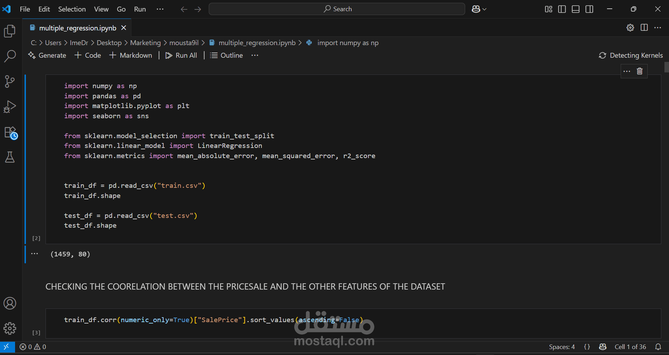This screenshot has height=355, width=669.
Task: Open the Go menu
Action: pyautogui.click(x=121, y=9)
